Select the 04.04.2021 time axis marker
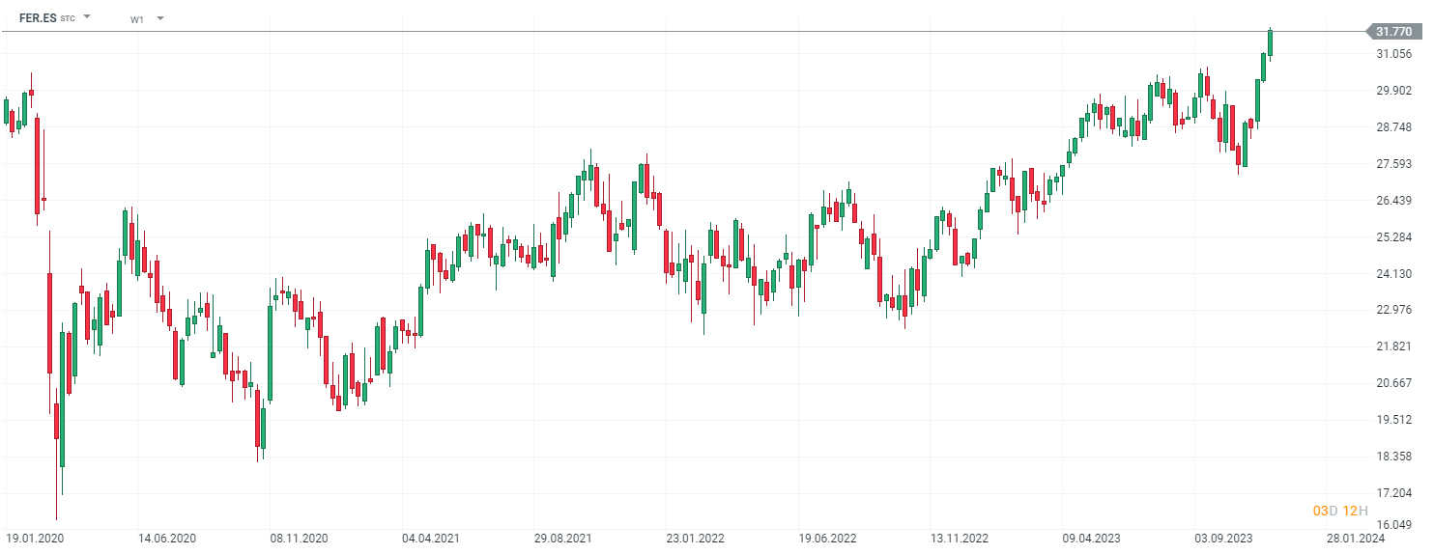Screen dimensions: 1434x554 [431, 538]
